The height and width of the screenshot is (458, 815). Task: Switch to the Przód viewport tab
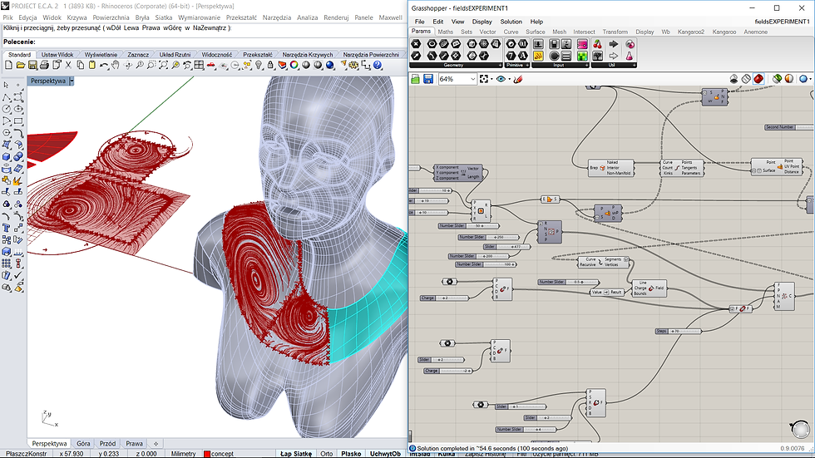[107, 444]
